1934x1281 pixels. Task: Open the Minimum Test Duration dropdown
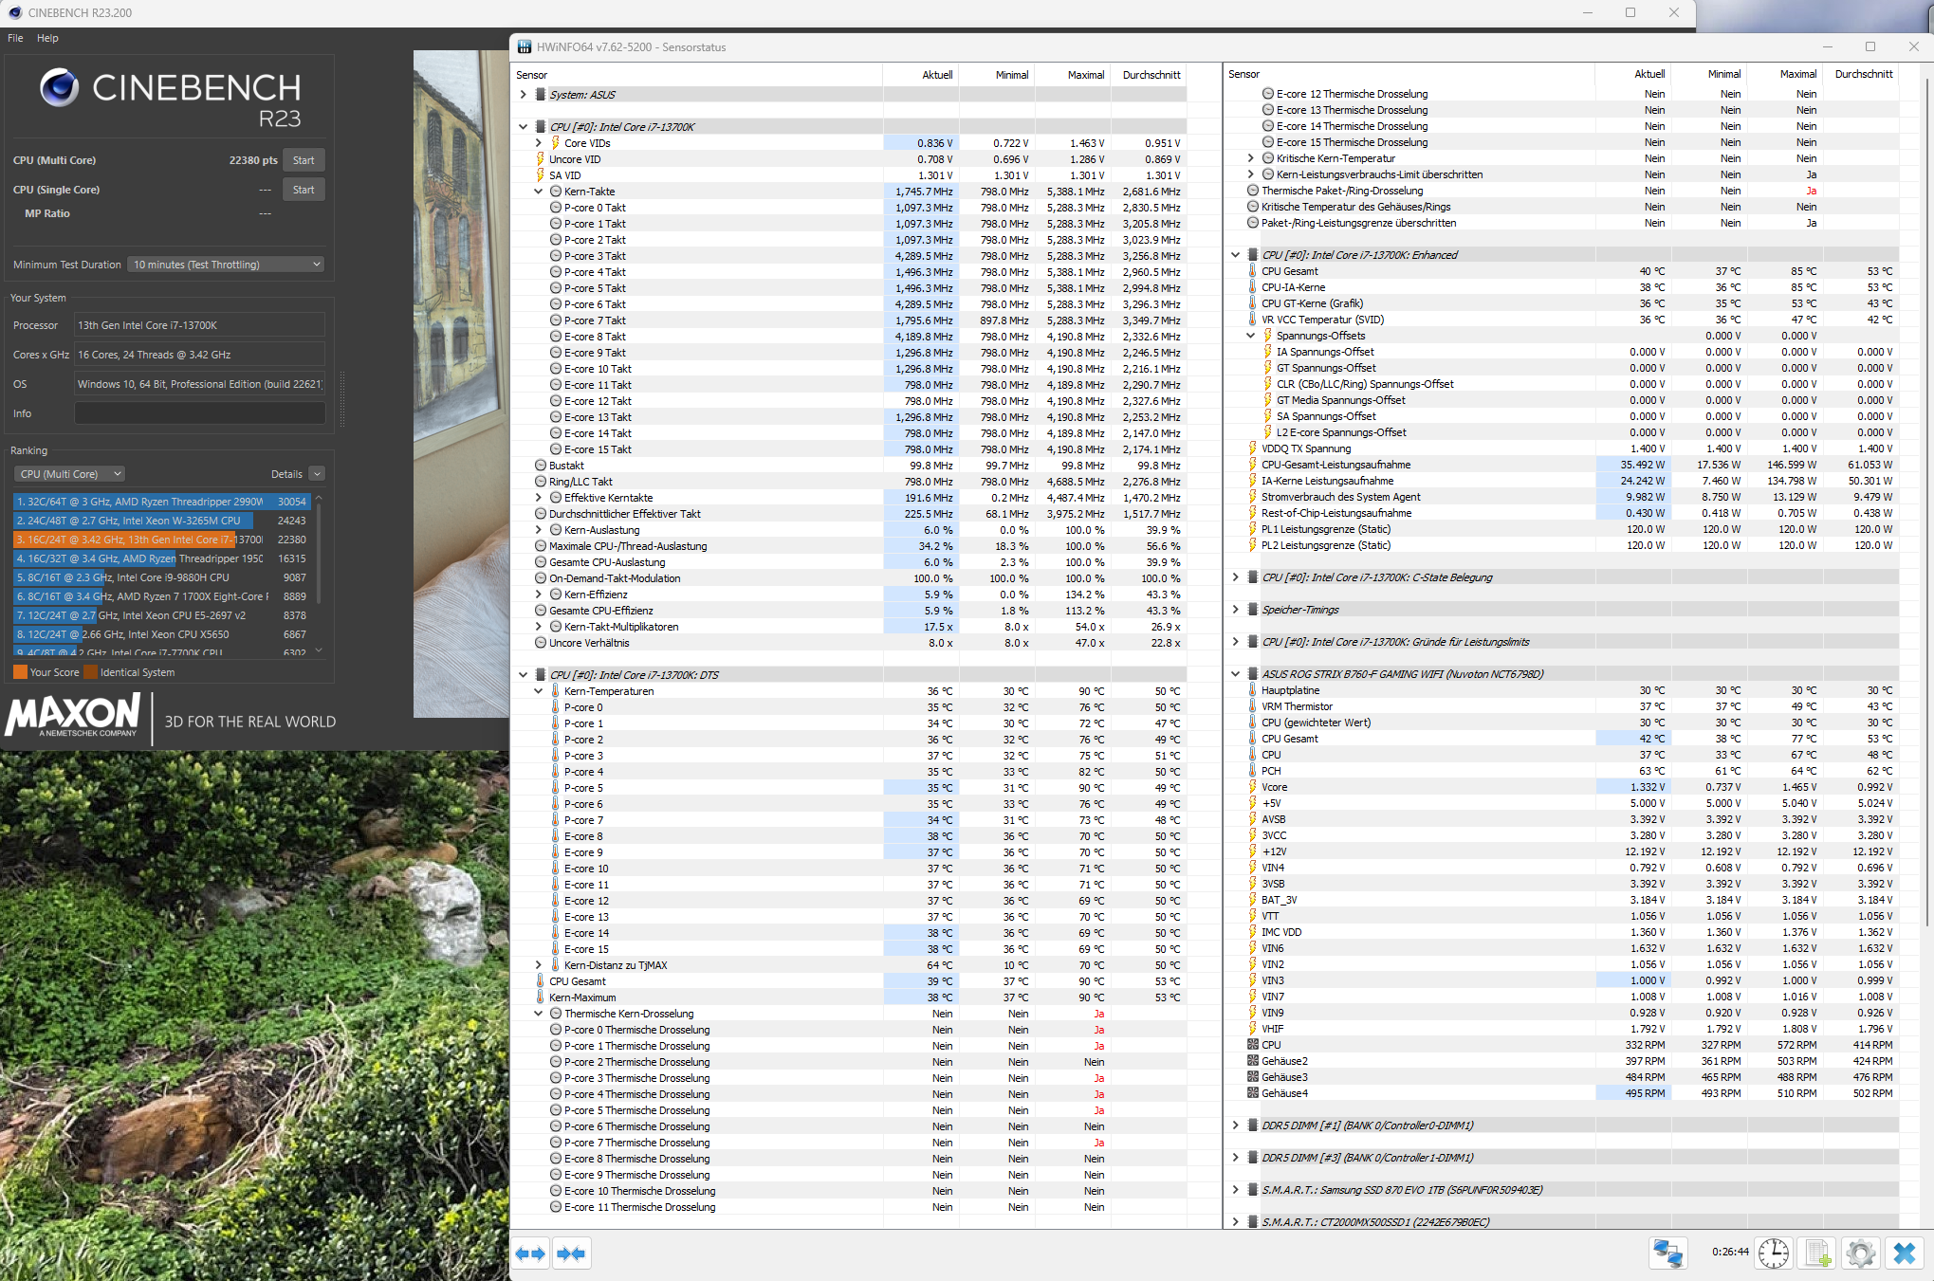point(226,265)
